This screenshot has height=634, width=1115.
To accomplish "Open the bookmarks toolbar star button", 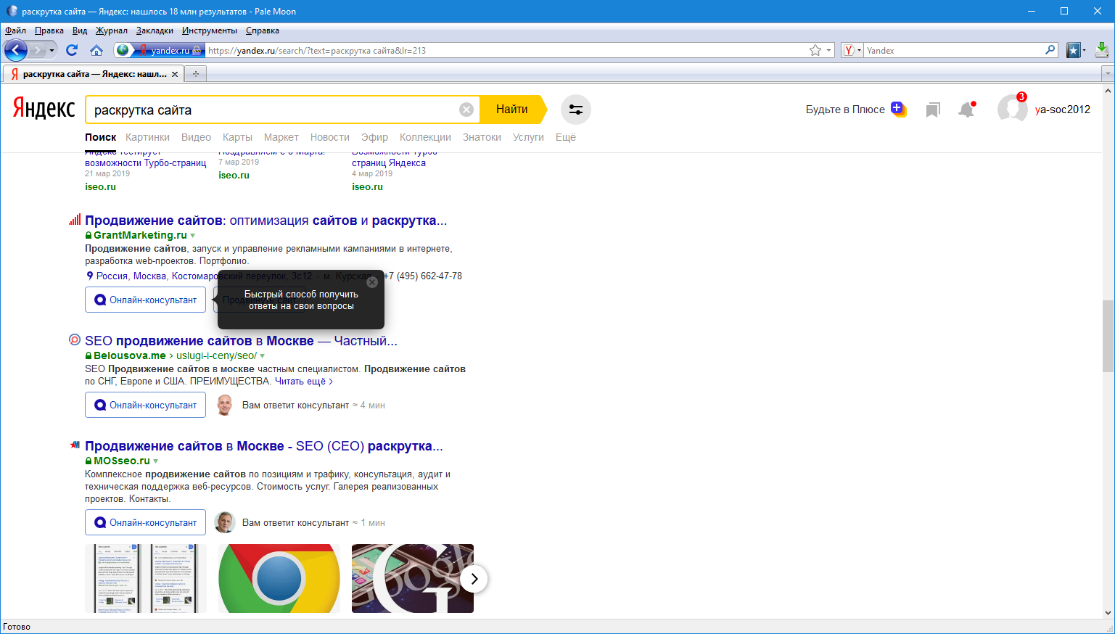I will pos(1074,50).
